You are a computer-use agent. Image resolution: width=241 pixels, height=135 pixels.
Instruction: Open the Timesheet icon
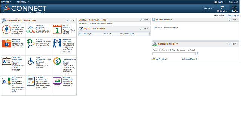click(x=6, y=29)
